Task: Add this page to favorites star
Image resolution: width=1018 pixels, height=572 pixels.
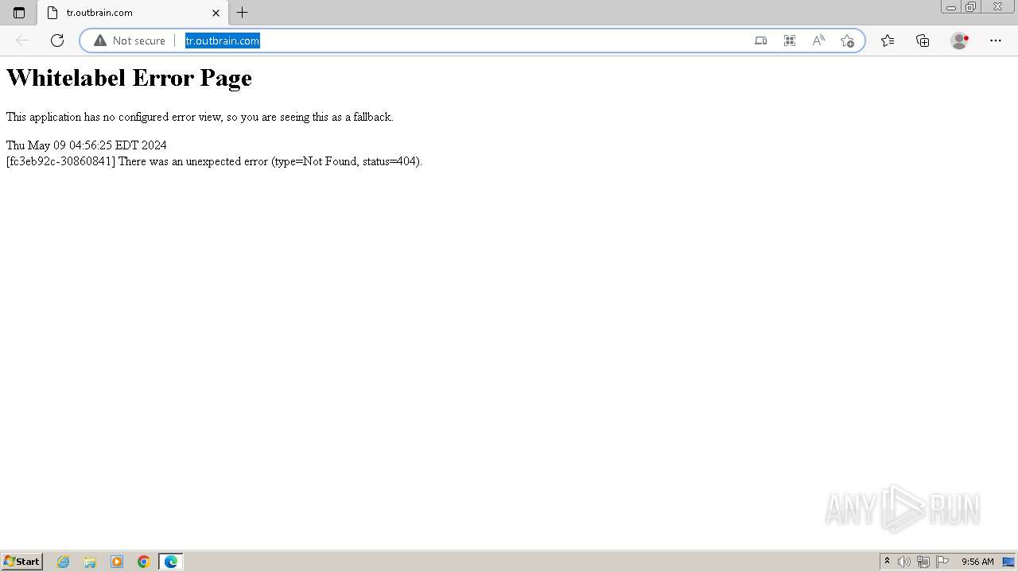Action: [847, 41]
